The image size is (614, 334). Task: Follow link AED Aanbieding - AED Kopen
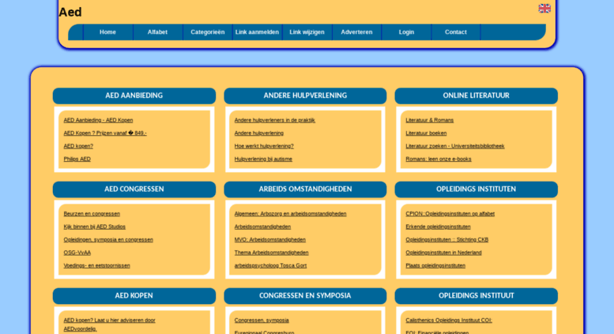[x=98, y=120]
